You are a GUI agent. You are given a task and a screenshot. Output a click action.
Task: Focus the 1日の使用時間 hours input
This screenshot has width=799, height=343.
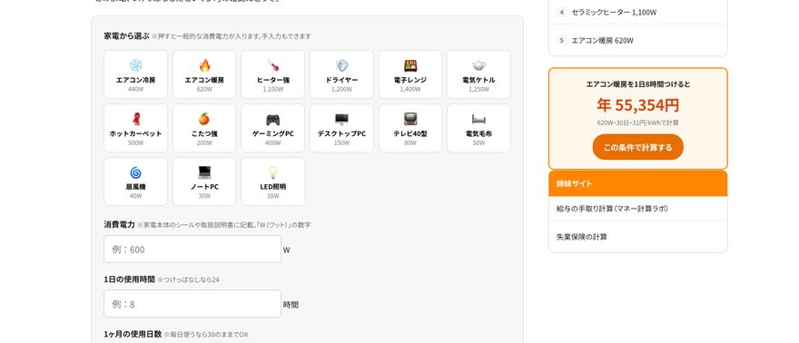point(192,304)
